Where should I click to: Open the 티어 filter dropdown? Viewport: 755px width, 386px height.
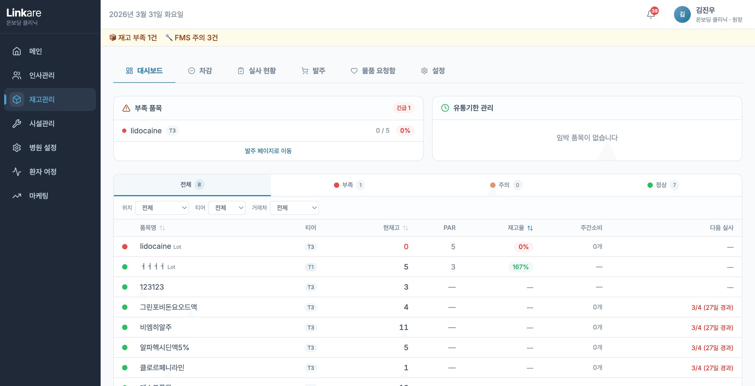pos(227,208)
